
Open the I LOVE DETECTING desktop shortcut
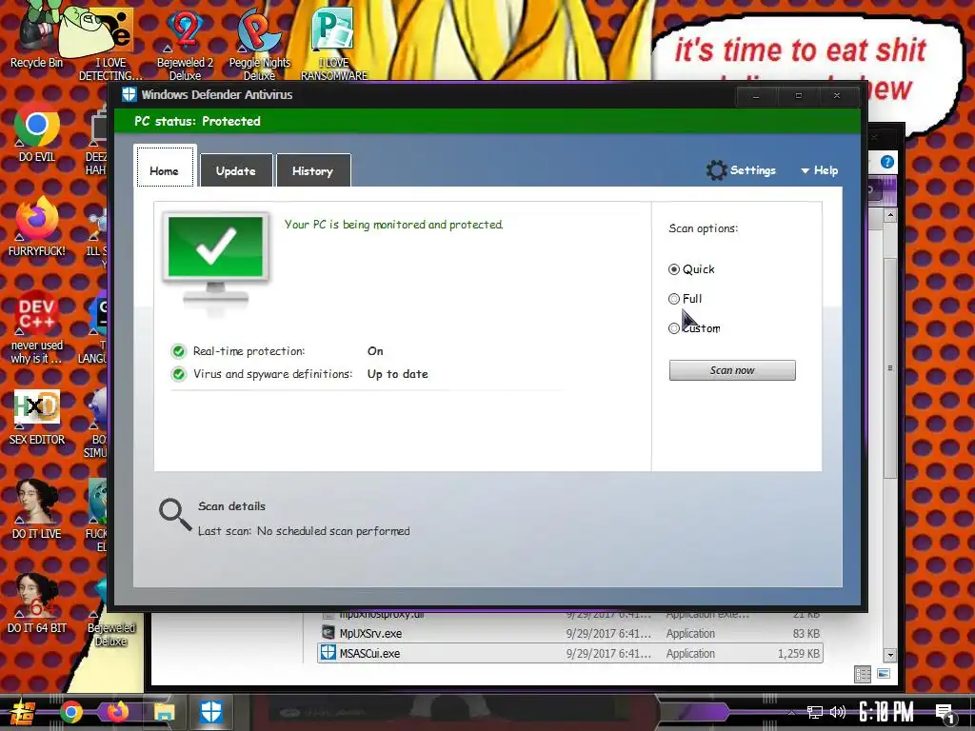(110, 42)
